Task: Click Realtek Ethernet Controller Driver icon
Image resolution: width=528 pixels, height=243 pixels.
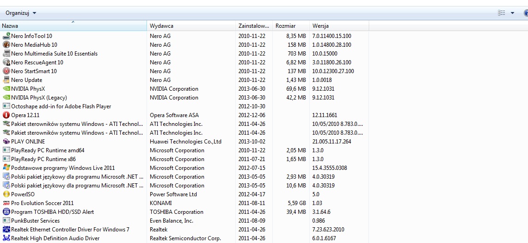Action: pos(6,230)
